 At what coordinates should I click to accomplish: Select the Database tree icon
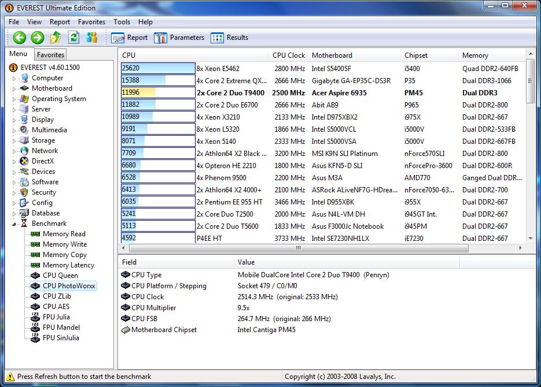pos(24,213)
